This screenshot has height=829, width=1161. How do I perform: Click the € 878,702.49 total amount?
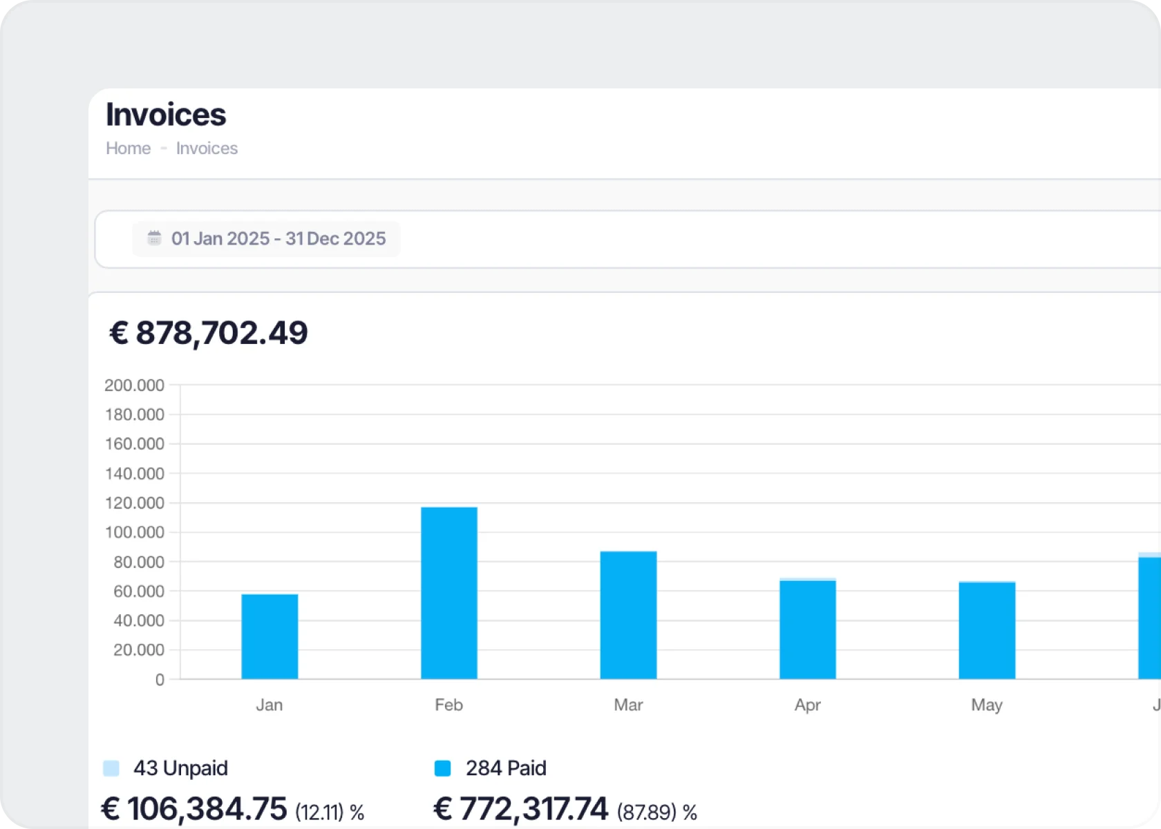[209, 333]
